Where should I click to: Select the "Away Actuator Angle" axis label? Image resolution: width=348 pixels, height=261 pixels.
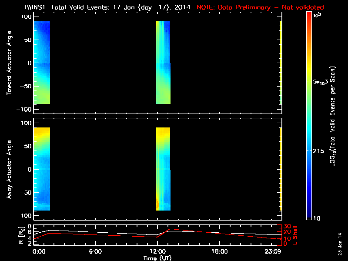click(x=8, y=170)
